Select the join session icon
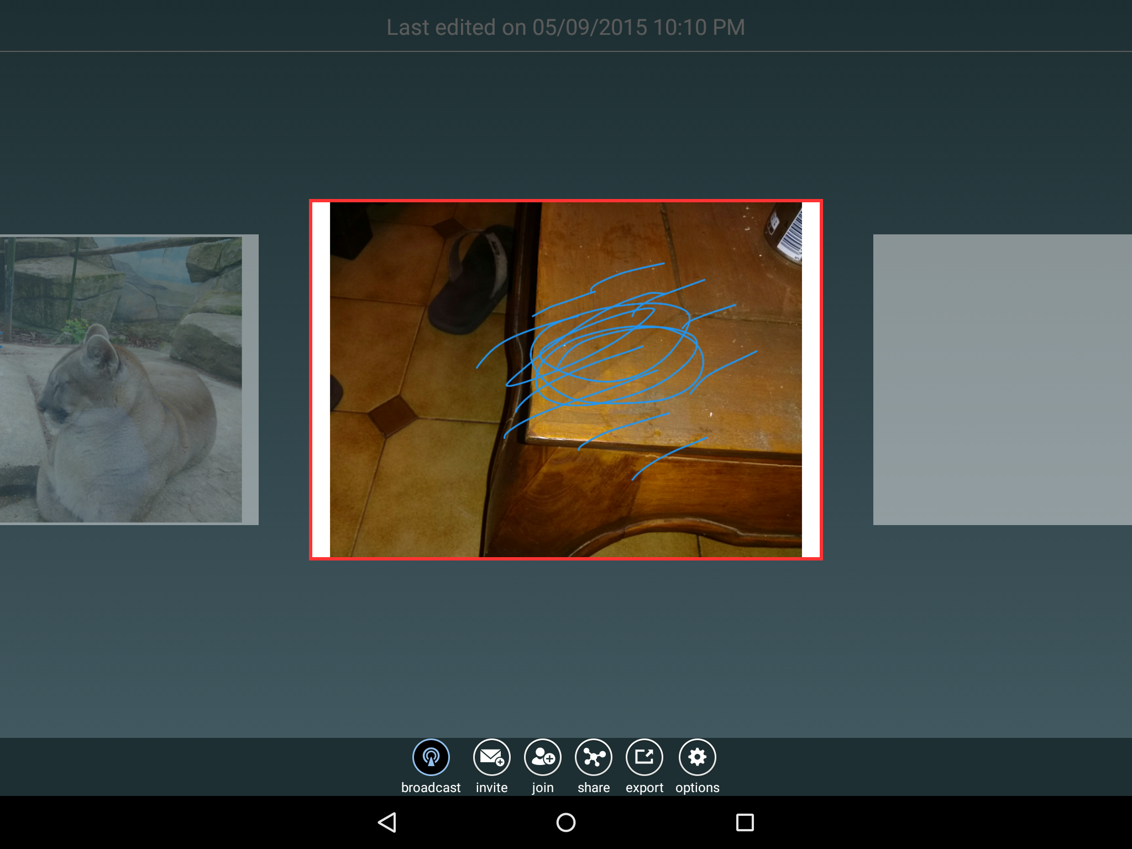Screen dimensions: 1132x849 543,757
